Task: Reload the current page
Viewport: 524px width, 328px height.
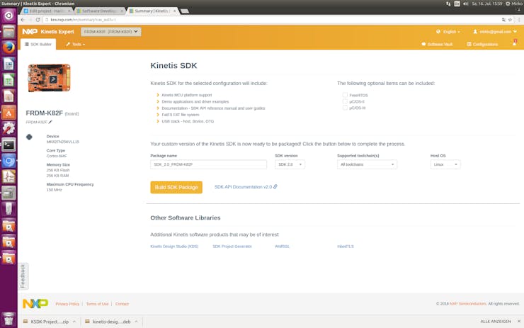Action: click(38, 20)
